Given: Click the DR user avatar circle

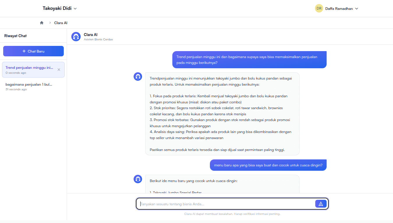Looking at the screenshot, I should pos(319,8).
